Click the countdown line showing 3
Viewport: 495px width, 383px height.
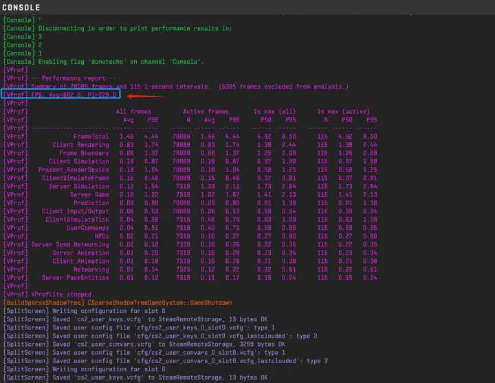click(23, 37)
